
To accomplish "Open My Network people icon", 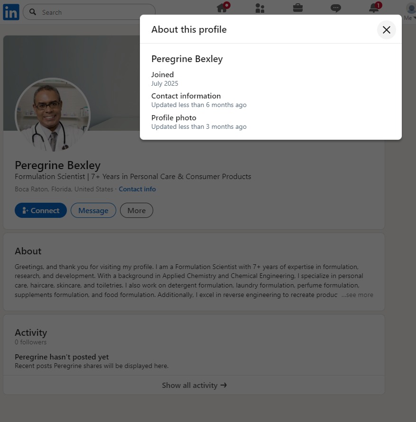I will pyautogui.click(x=259, y=8).
